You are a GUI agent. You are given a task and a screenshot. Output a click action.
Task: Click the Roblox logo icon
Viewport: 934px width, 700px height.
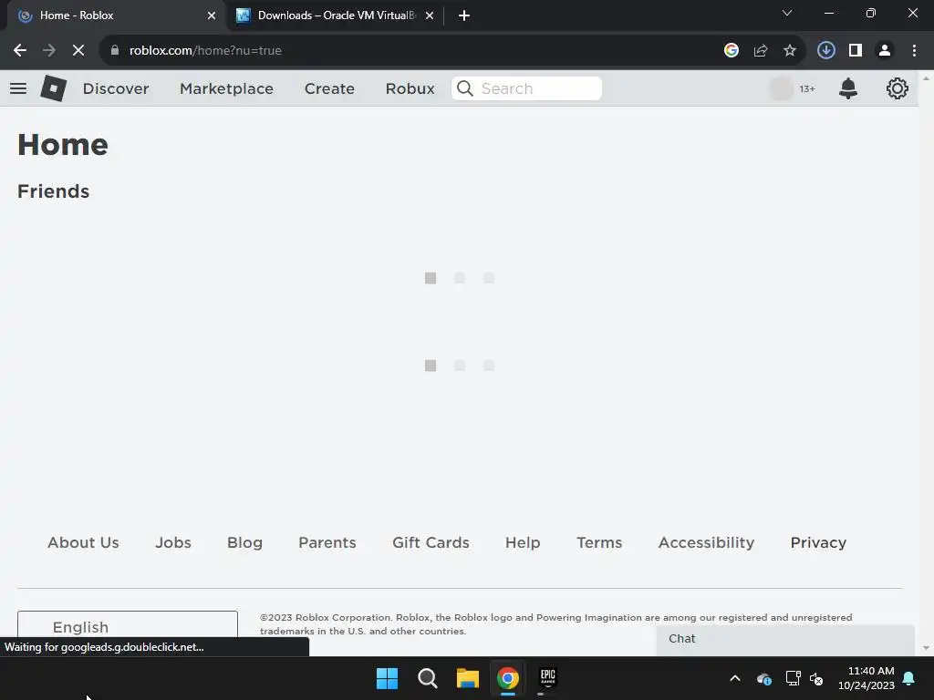54,88
